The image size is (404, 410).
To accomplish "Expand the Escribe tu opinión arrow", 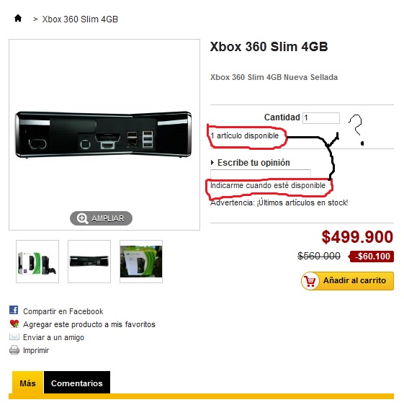I will point(212,163).
